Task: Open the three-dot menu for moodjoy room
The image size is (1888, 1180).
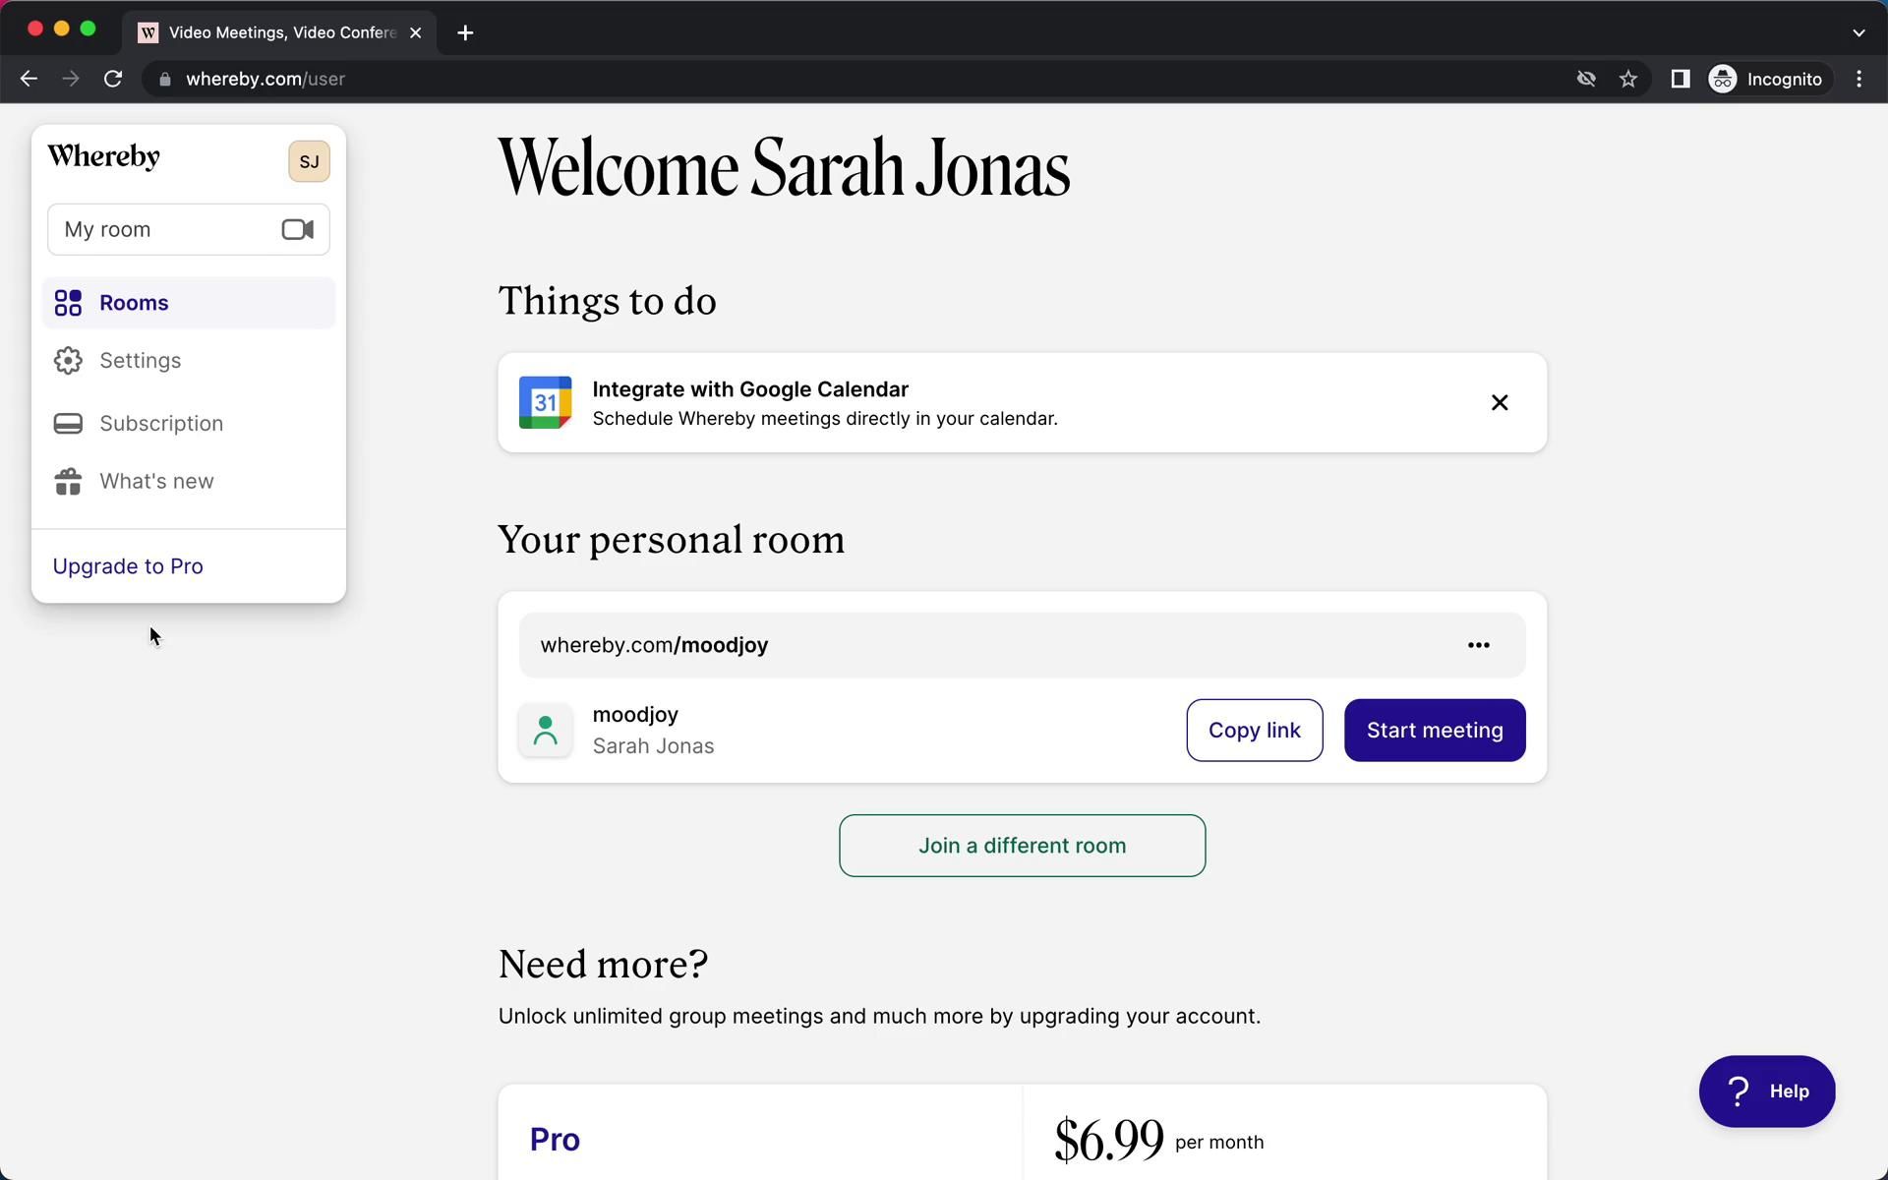Action: [1479, 645]
